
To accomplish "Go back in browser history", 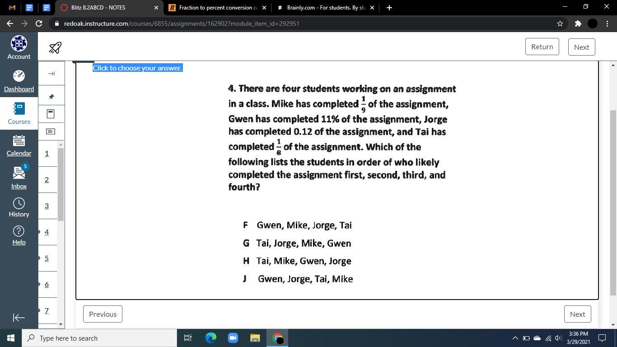I will 10,23.
